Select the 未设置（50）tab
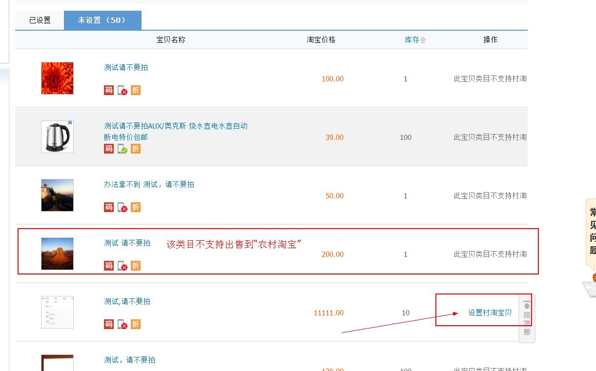The image size is (596, 371). (x=103, y=20)
